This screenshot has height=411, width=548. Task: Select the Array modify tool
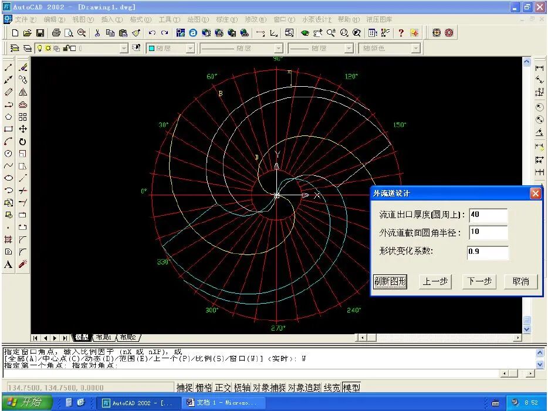[x=23, y=117]
